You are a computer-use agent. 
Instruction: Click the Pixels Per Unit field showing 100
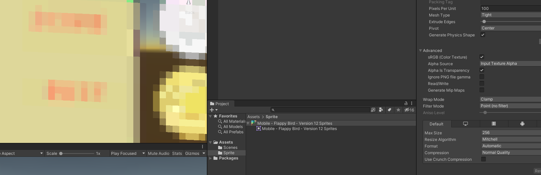[511, 8]
